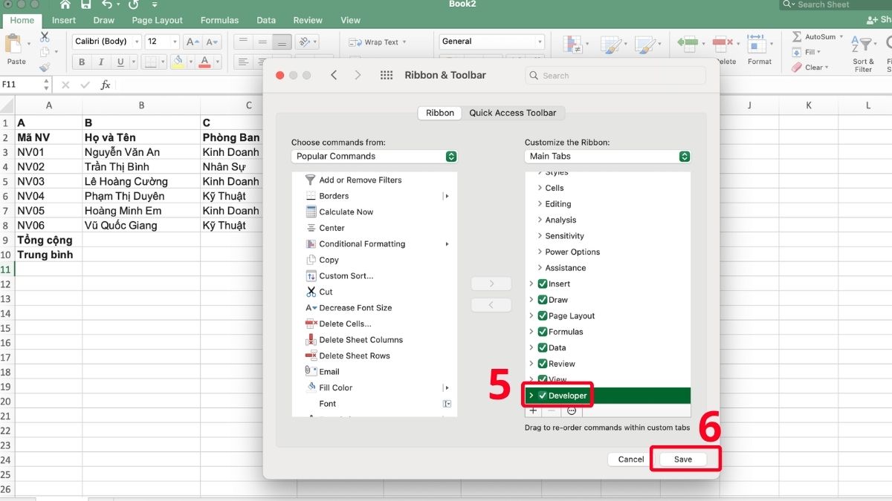The height and width of the screenshot is (501, 892).
Task: Open the Main Tabs dropdown
Action: [607, 157]
